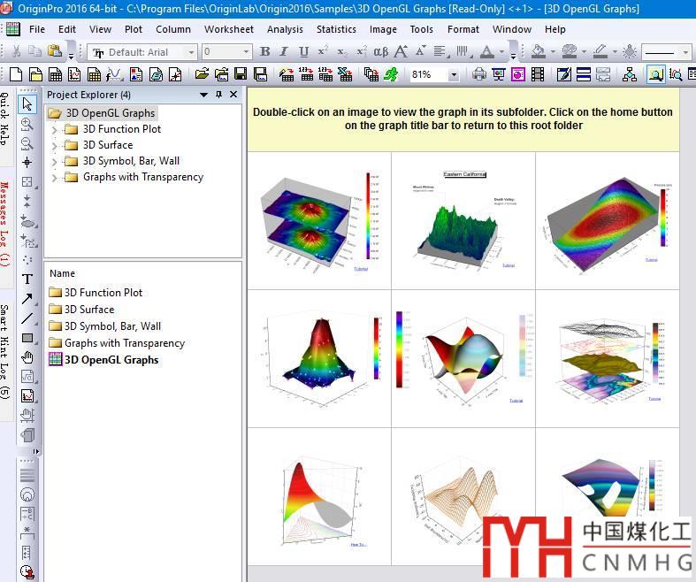Open the font name dropdown (Default: Arial)
This screenshot has width=696, height=582.
click(142, 52)
